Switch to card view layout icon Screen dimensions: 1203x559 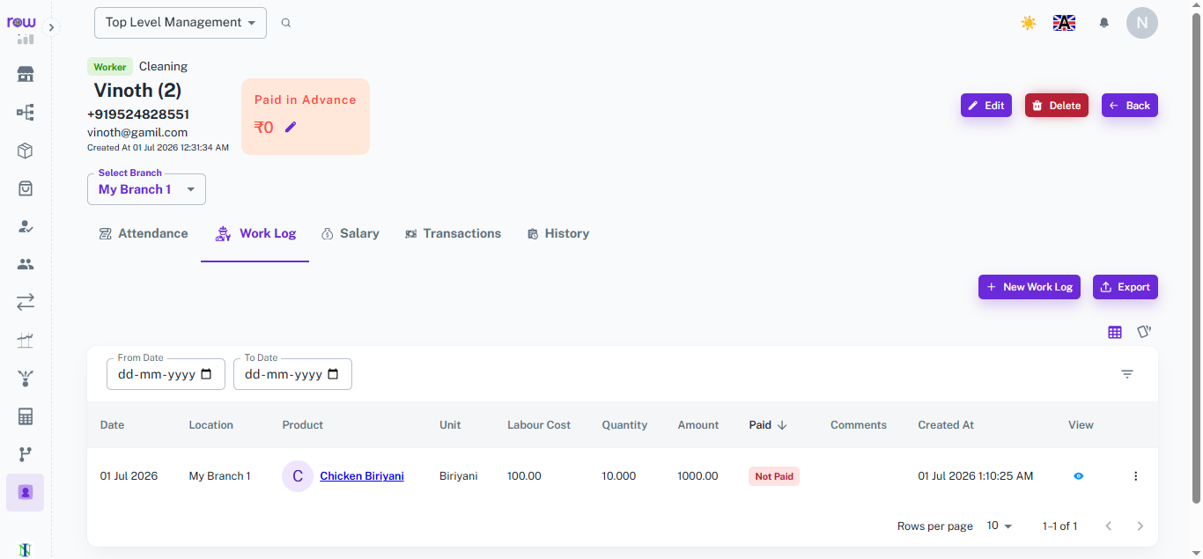coord(1144,332)
